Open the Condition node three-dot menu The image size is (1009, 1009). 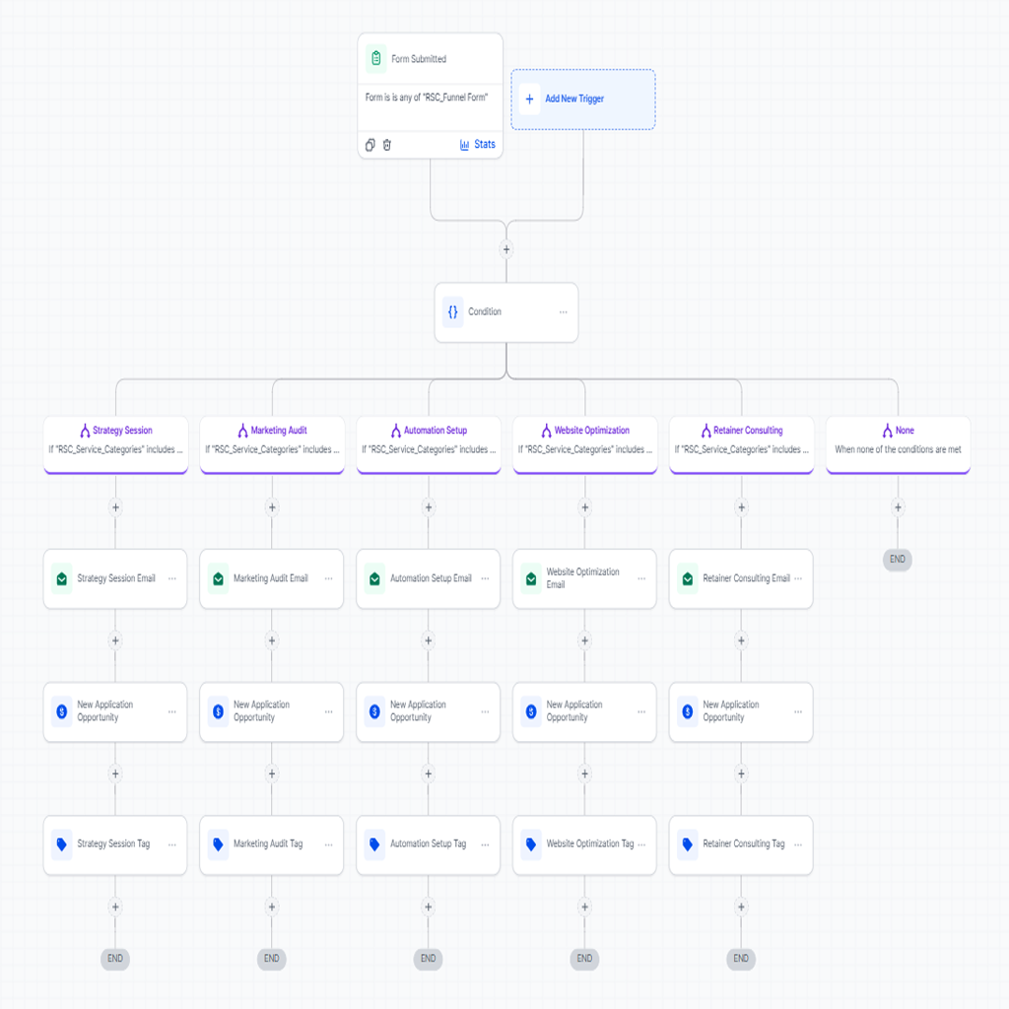[563, 312]
